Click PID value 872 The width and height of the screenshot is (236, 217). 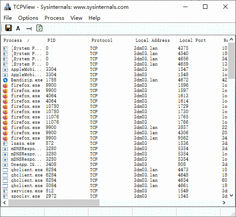[50, 143]
